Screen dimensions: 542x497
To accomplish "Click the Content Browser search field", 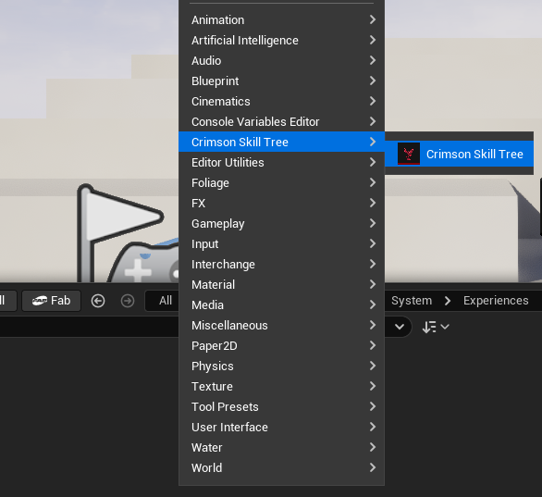I will point(89,327).
